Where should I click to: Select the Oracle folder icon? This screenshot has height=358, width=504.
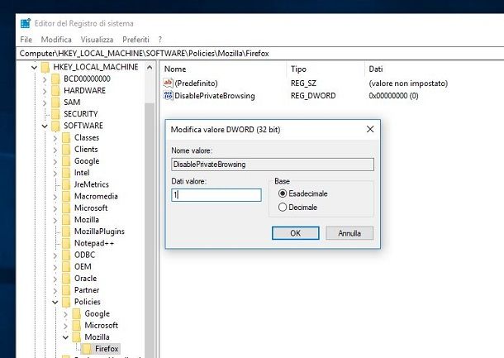click(x=66, y=279)
